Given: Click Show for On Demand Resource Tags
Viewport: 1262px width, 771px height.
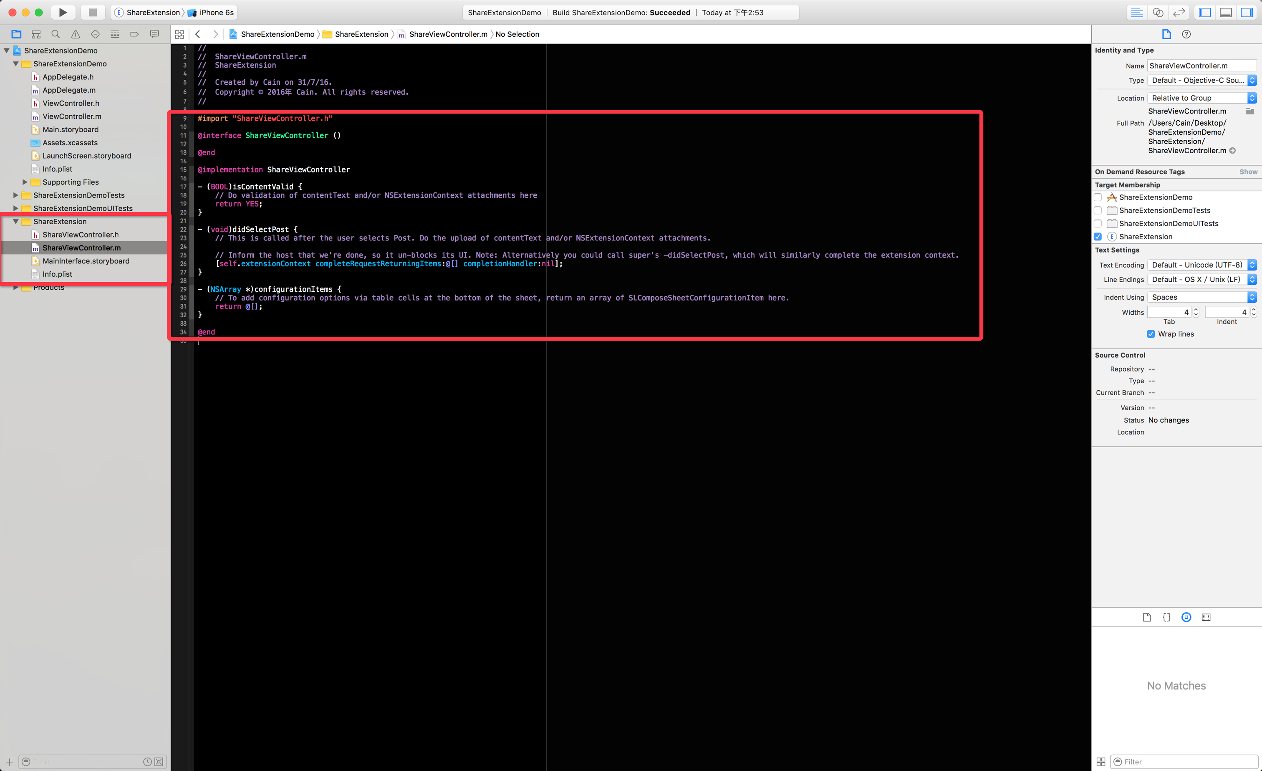Looking at the screenshot, I should [1248, 172].
